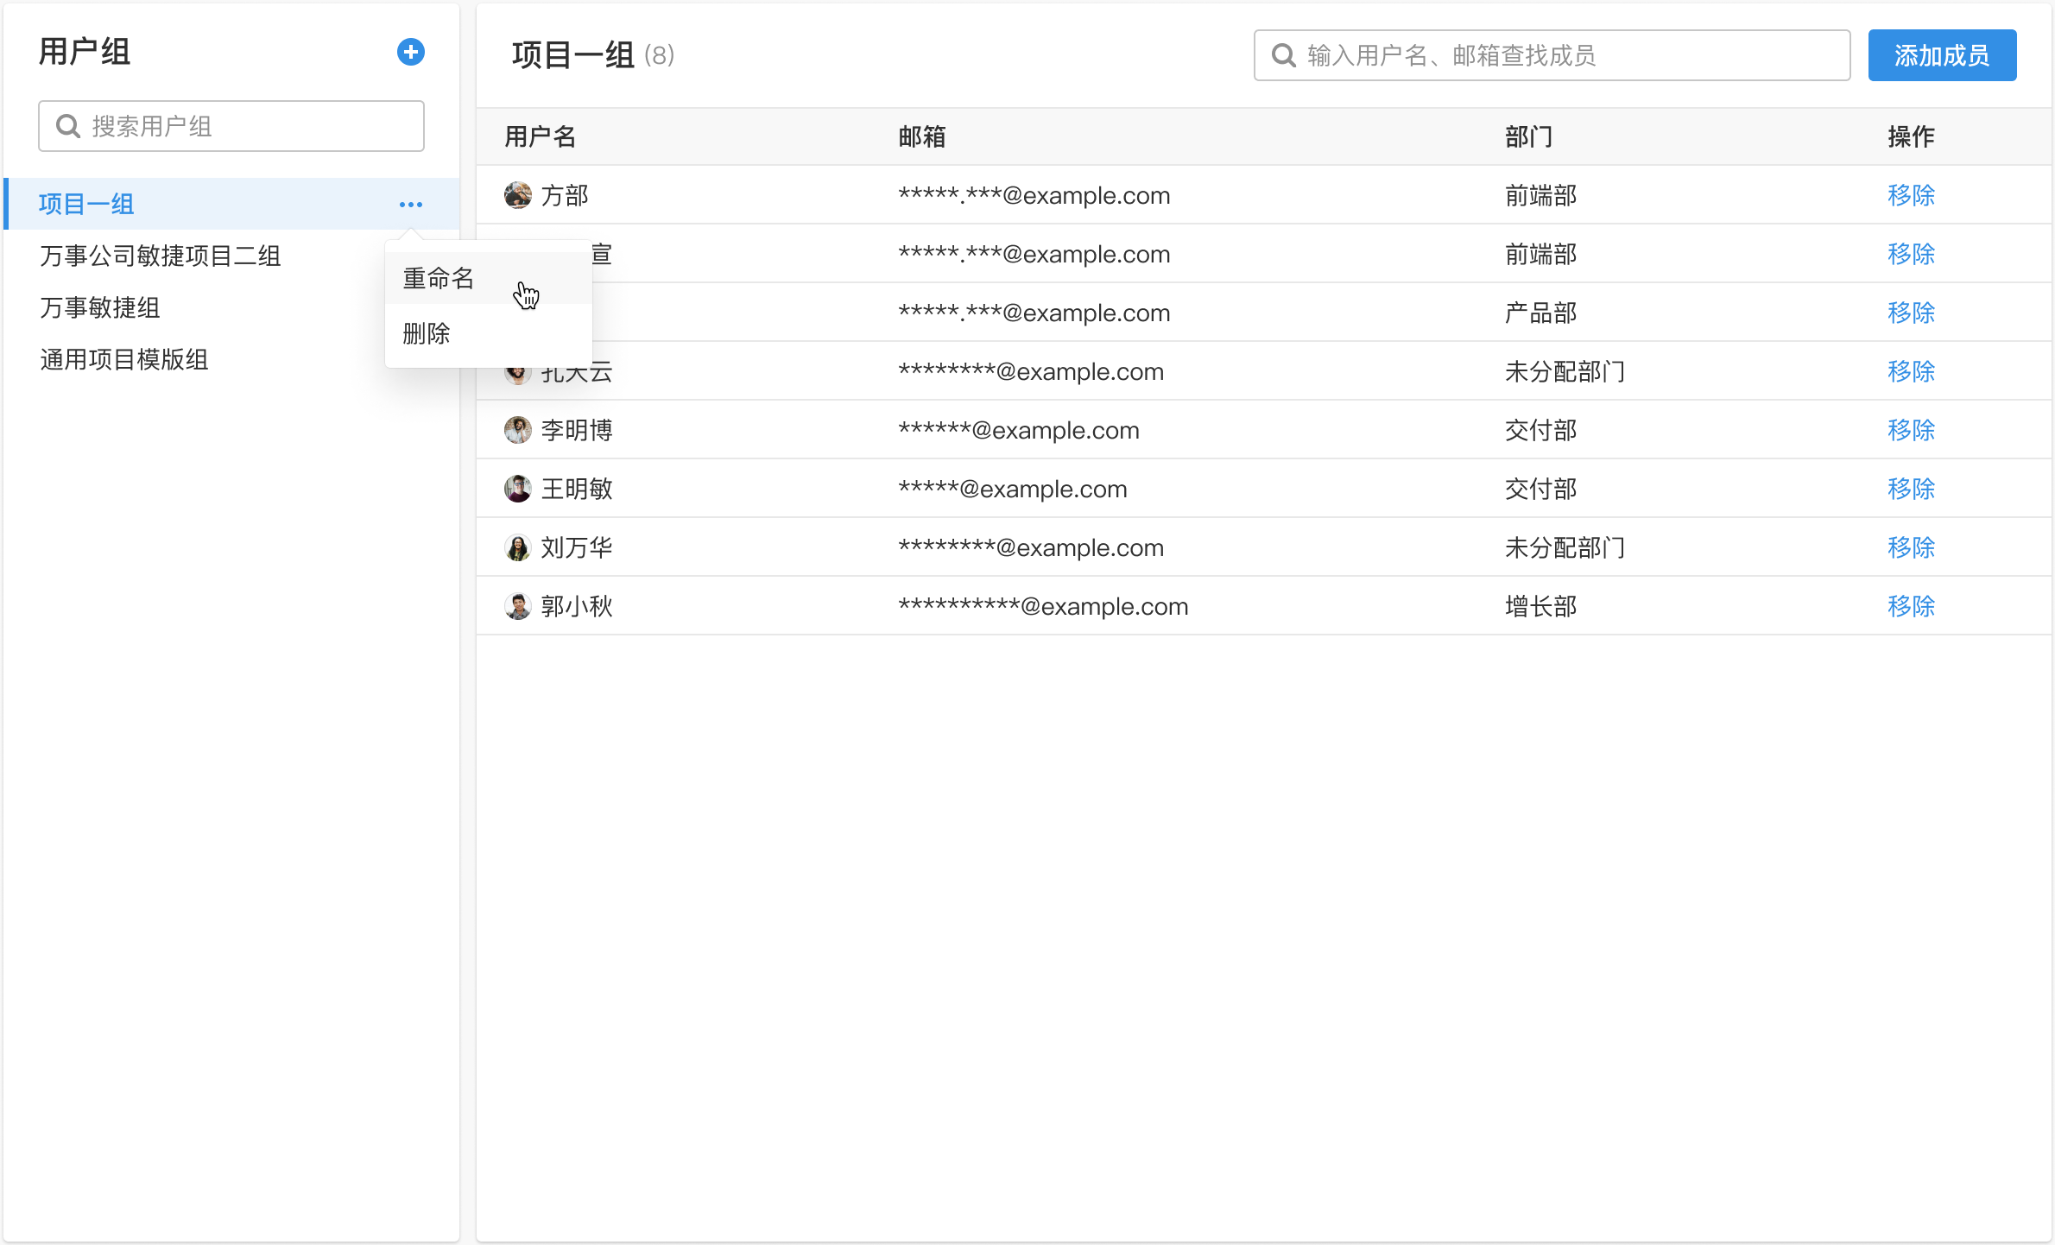The width and height of the screenshot is (2055, 1245).
Task: Select the 万事公司敏捷项目二组 group
Action: pyautogui.click(x=161, y=256)
